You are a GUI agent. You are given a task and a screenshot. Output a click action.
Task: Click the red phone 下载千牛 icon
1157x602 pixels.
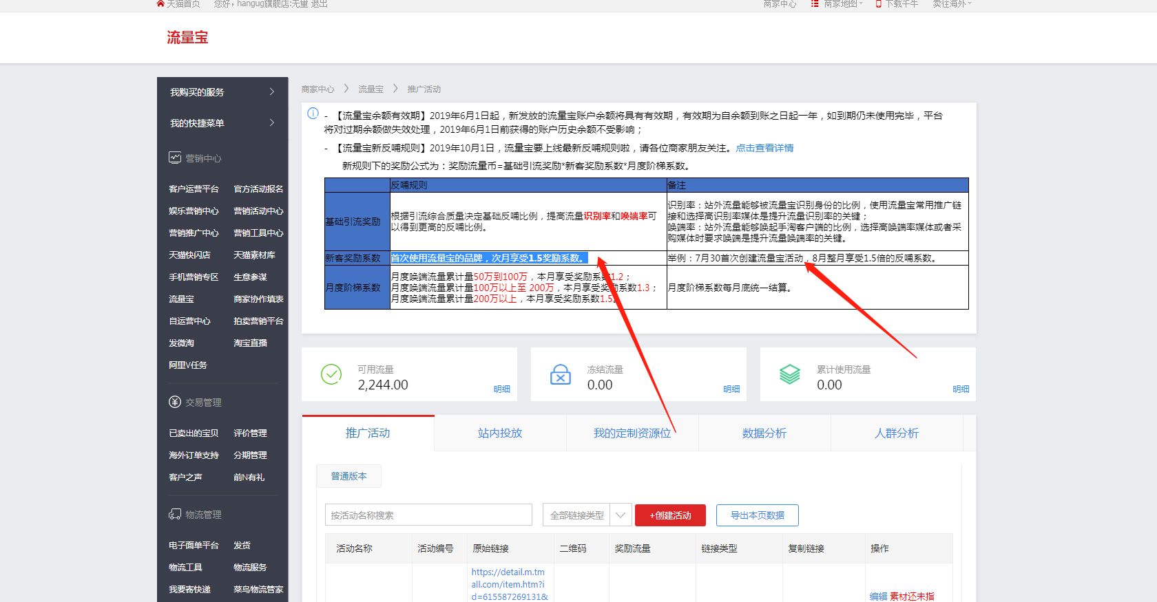point(878,3)
